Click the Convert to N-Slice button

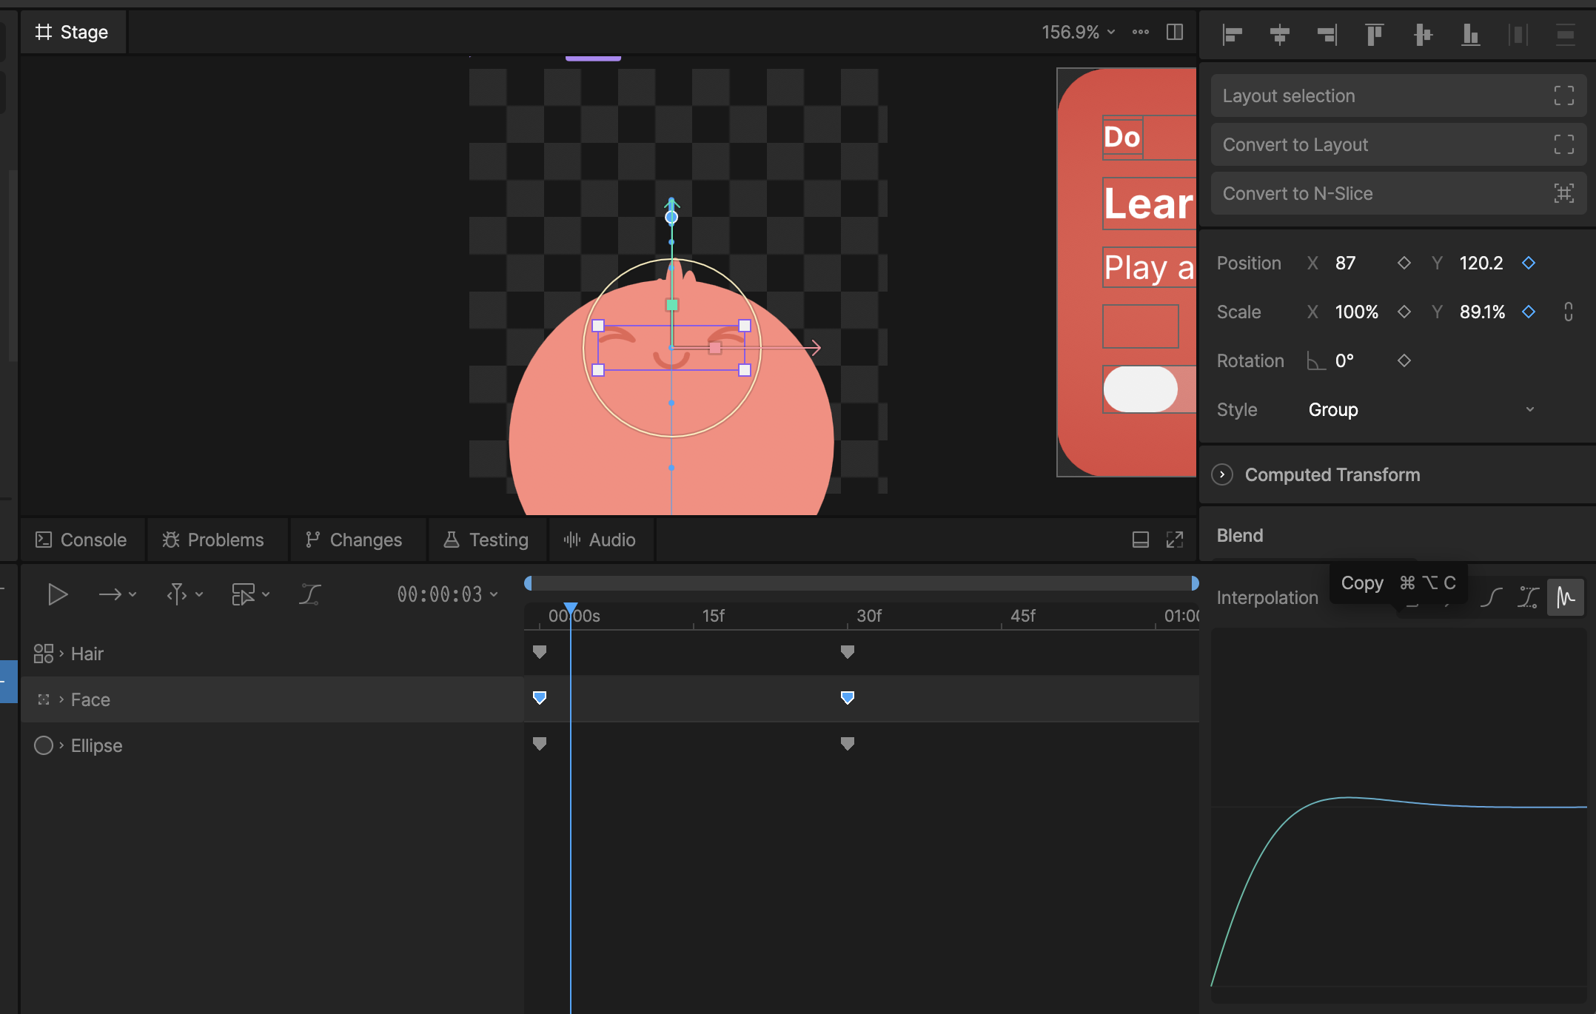tap(1398, 193)
